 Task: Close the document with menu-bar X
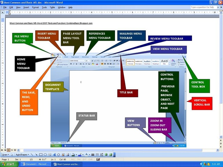(222, 7)
